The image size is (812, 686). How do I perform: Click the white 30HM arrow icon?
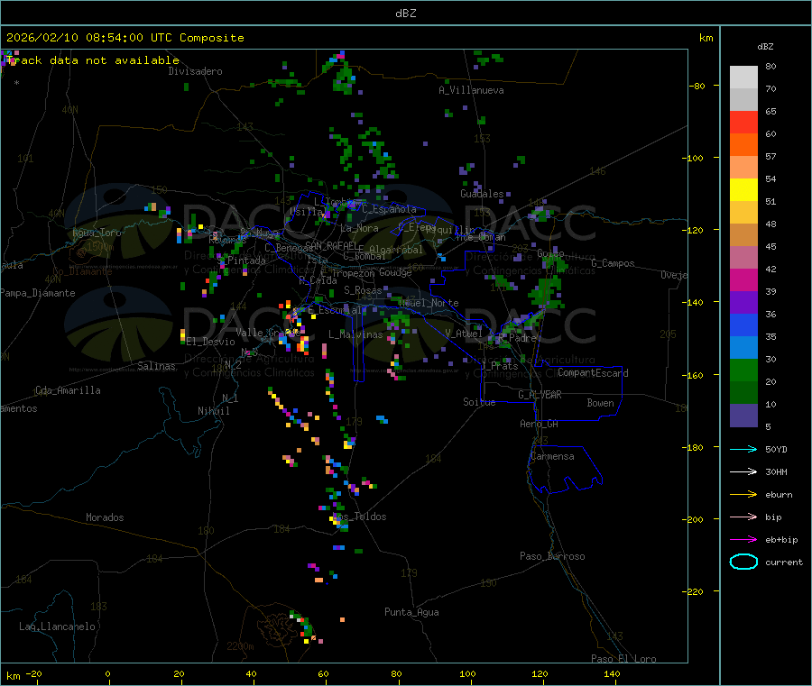pos(743,471)
